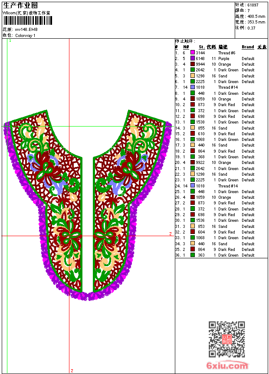The image size is (269, 374).
Task: Select the stitch value 3144
Action: click(x=200, y=53)
